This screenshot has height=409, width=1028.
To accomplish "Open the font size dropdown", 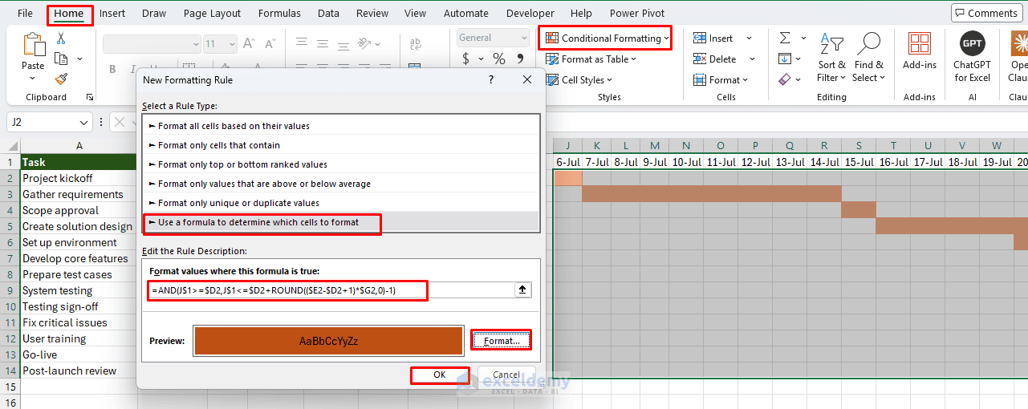I will click(x=231, y=43).
